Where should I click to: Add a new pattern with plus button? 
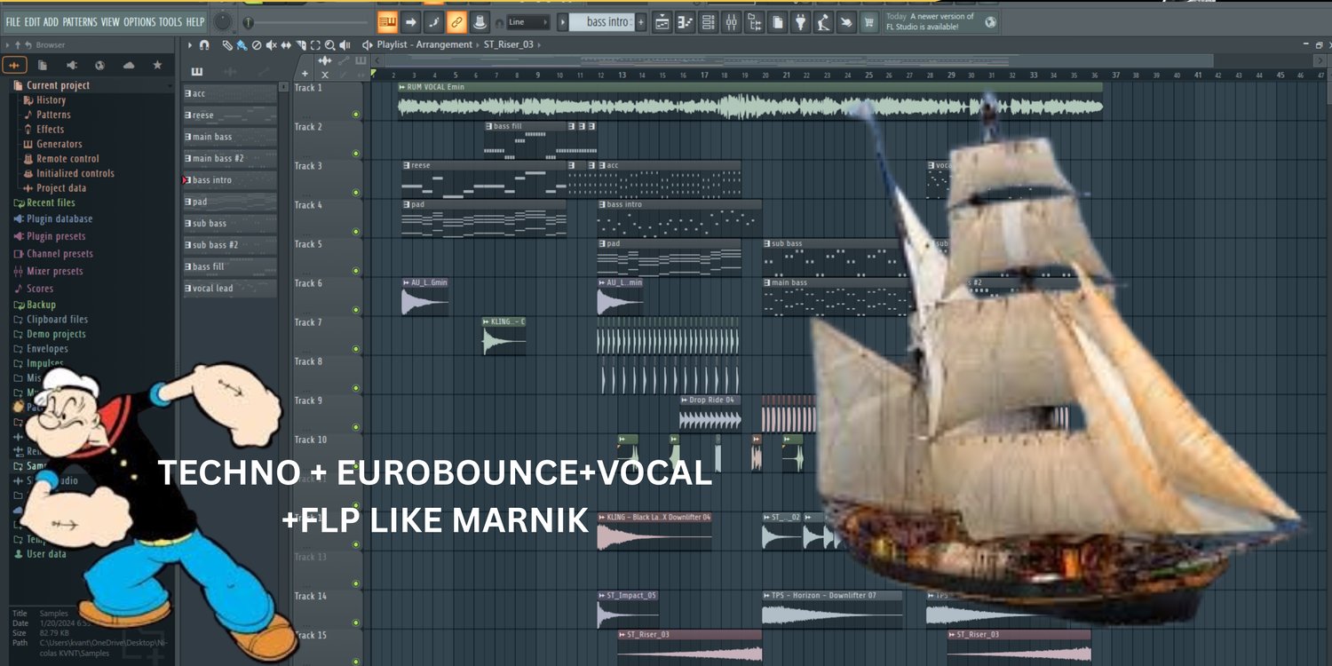coord(641,22)
